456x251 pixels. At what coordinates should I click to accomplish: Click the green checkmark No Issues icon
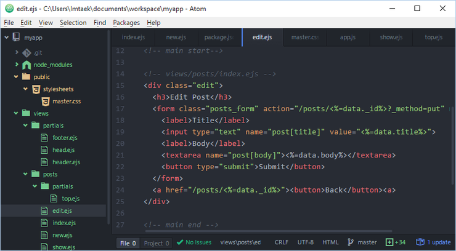point(180,242)
